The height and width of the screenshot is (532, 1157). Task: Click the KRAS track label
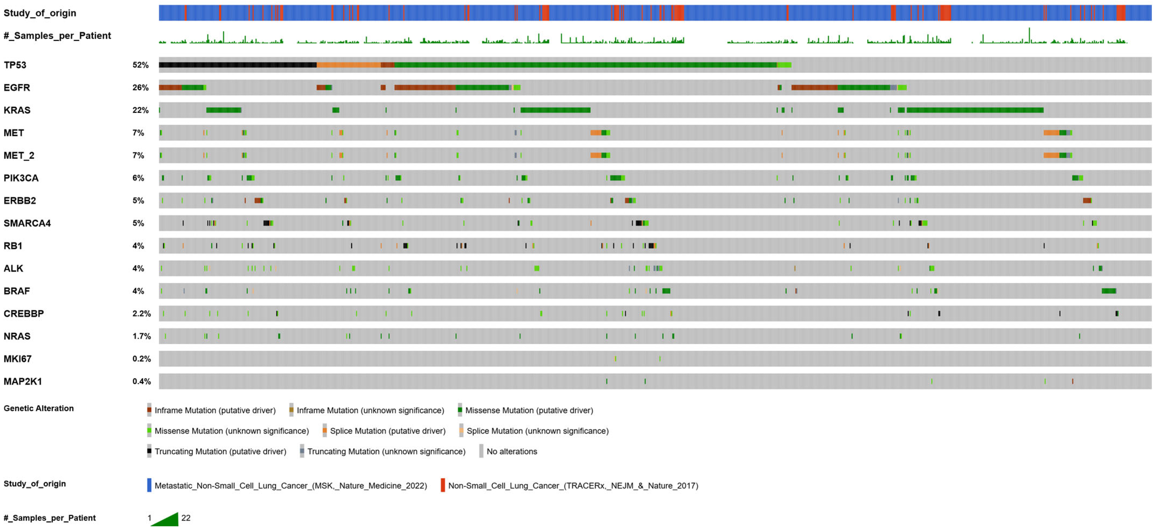(17, 110)
